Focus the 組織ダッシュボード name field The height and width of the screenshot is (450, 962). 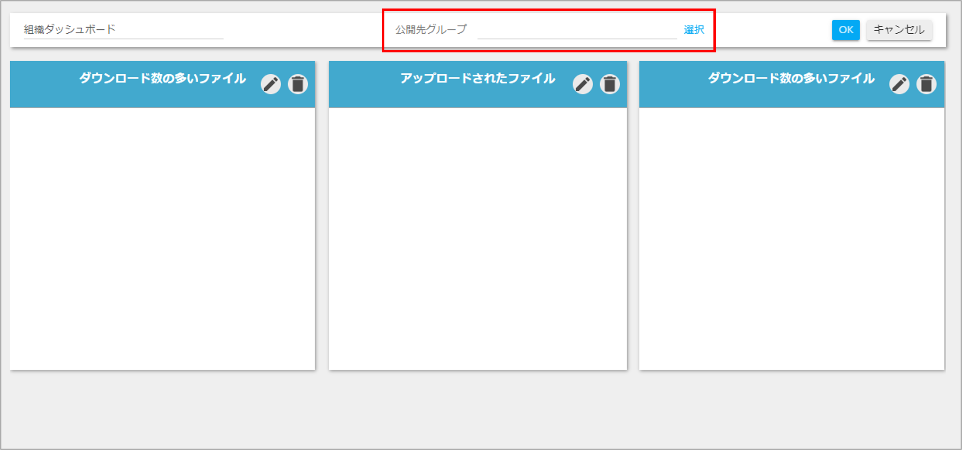tap(124, 30)
